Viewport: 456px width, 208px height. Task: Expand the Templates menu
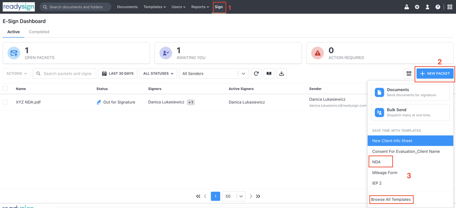(155, 7)
